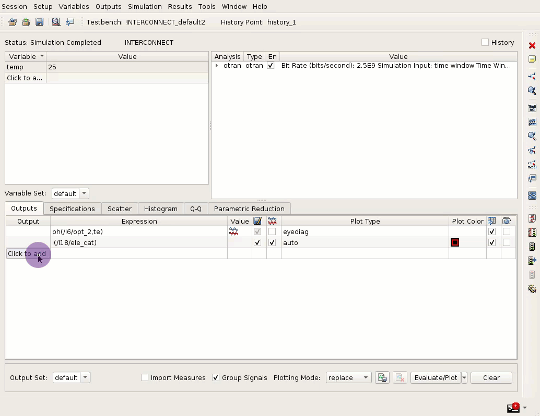Switch to the Histogram tab
Image resolution: width=540 pixels, height=416 pixels.
(x=160, y=209)
